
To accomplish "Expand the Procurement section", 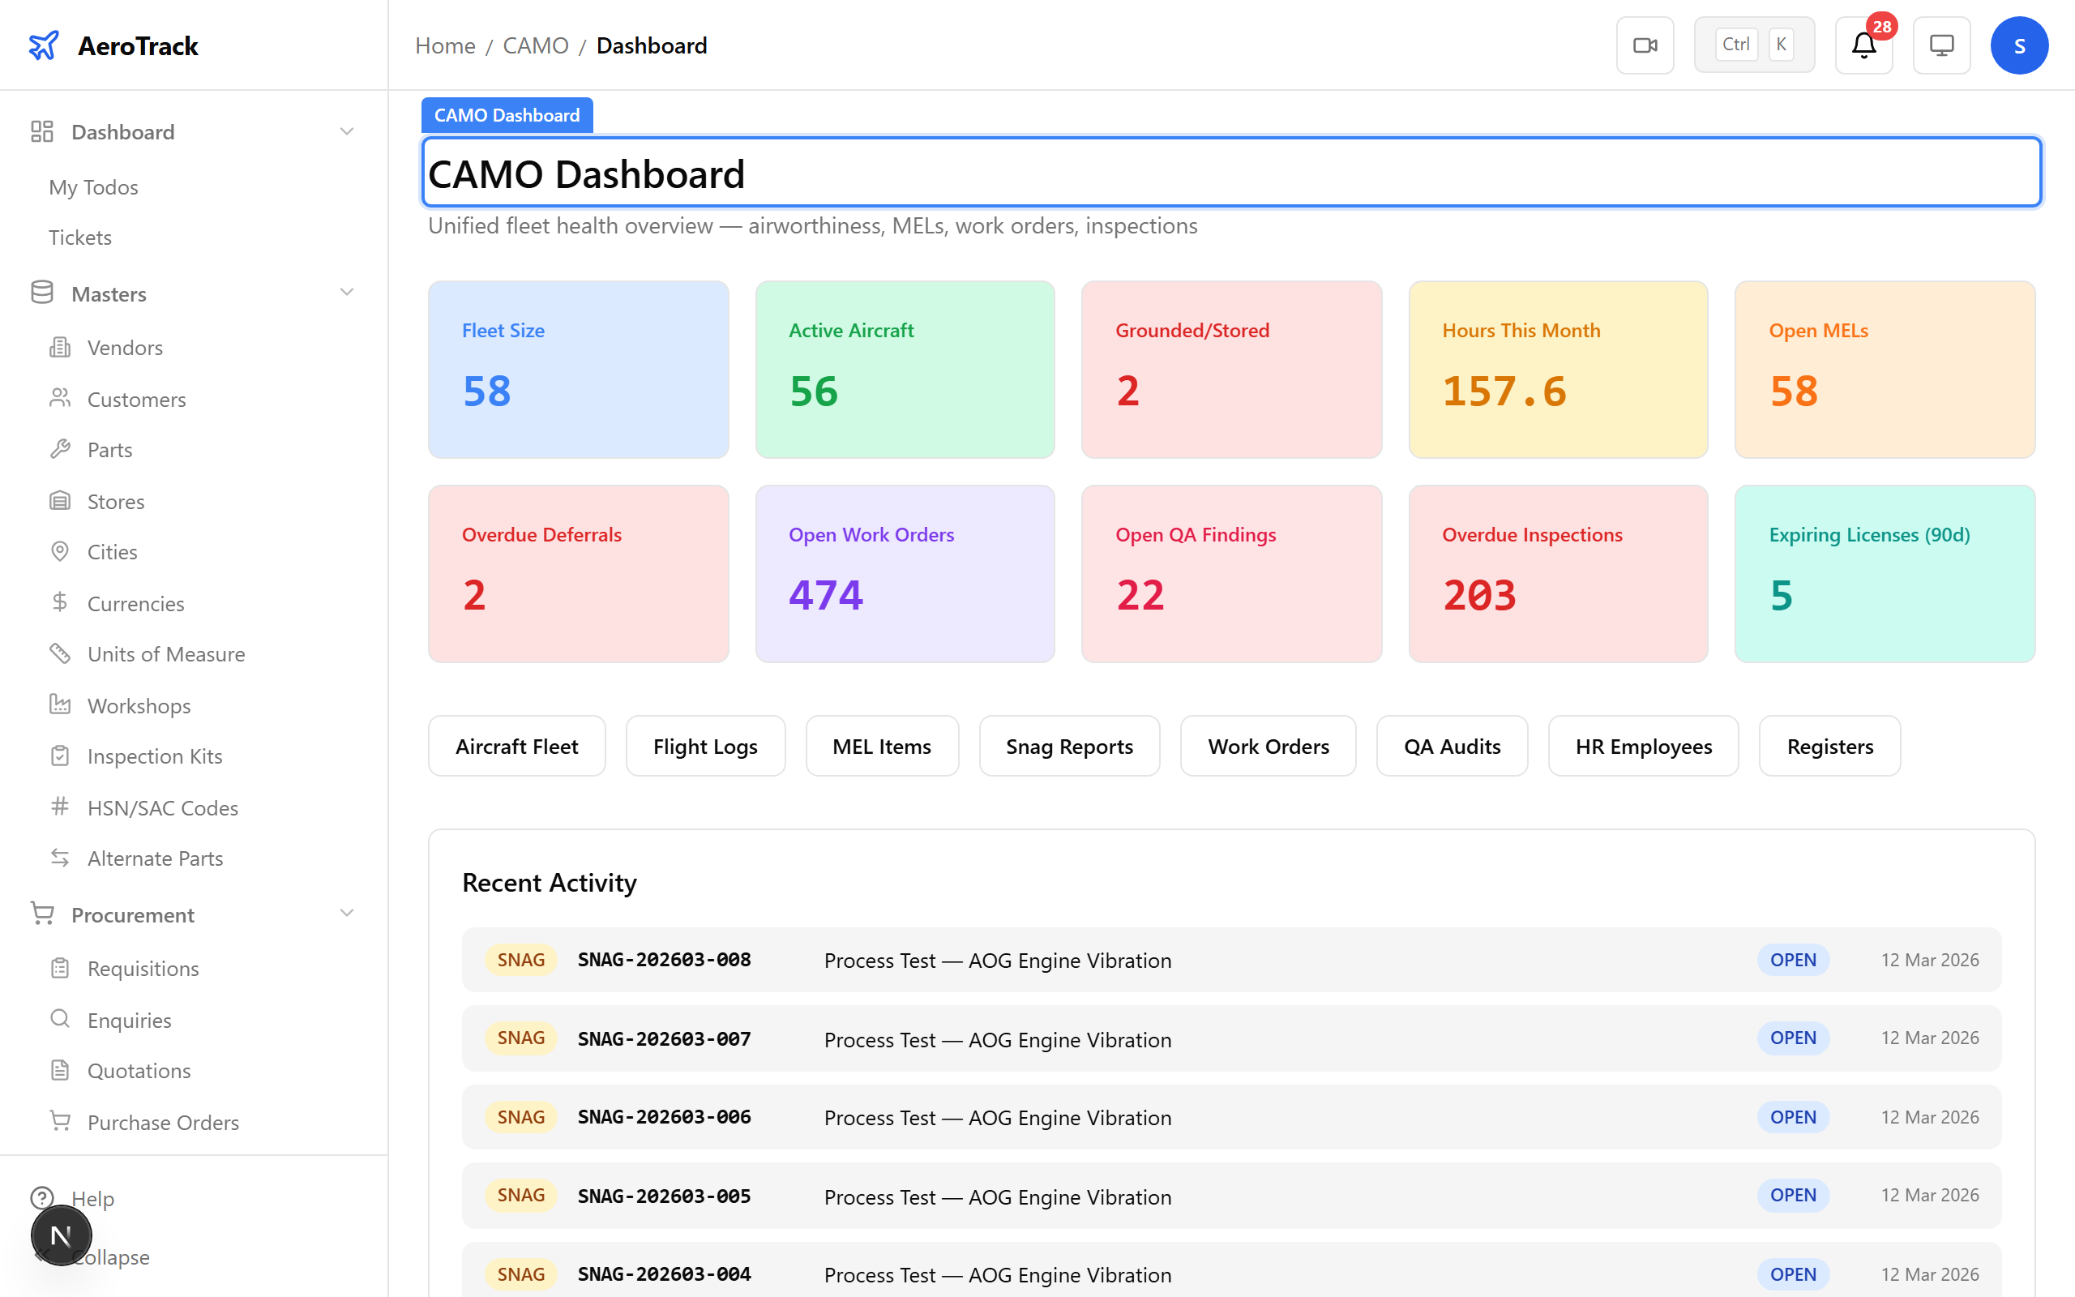I will [346, 914].
